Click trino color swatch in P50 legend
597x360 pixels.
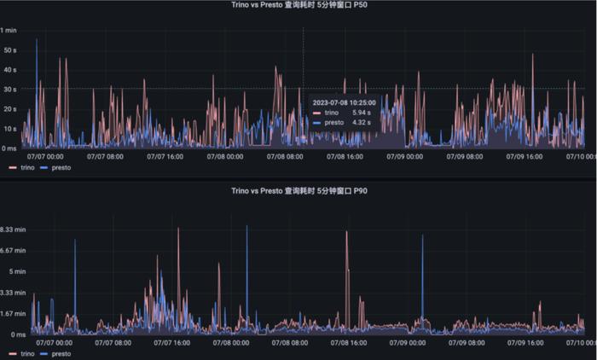pyautogui.click(x=13, y=168)
